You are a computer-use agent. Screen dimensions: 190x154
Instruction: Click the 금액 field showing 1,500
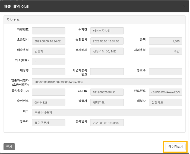click(166, 41)
